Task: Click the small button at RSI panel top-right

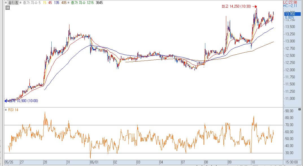Action: coord(300,109)
